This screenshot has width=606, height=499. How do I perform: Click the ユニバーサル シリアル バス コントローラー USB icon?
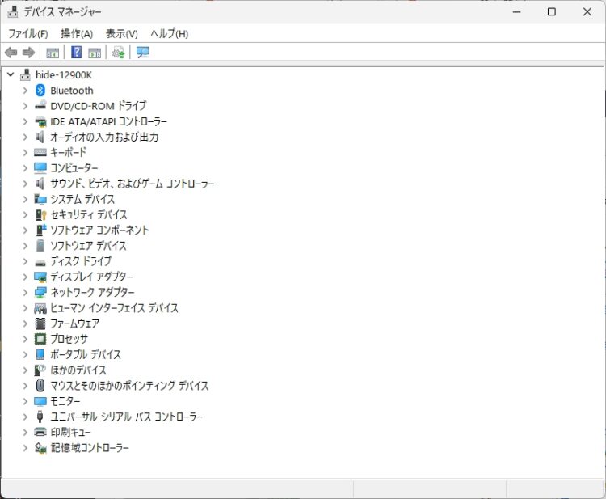(x=40, y=417)
